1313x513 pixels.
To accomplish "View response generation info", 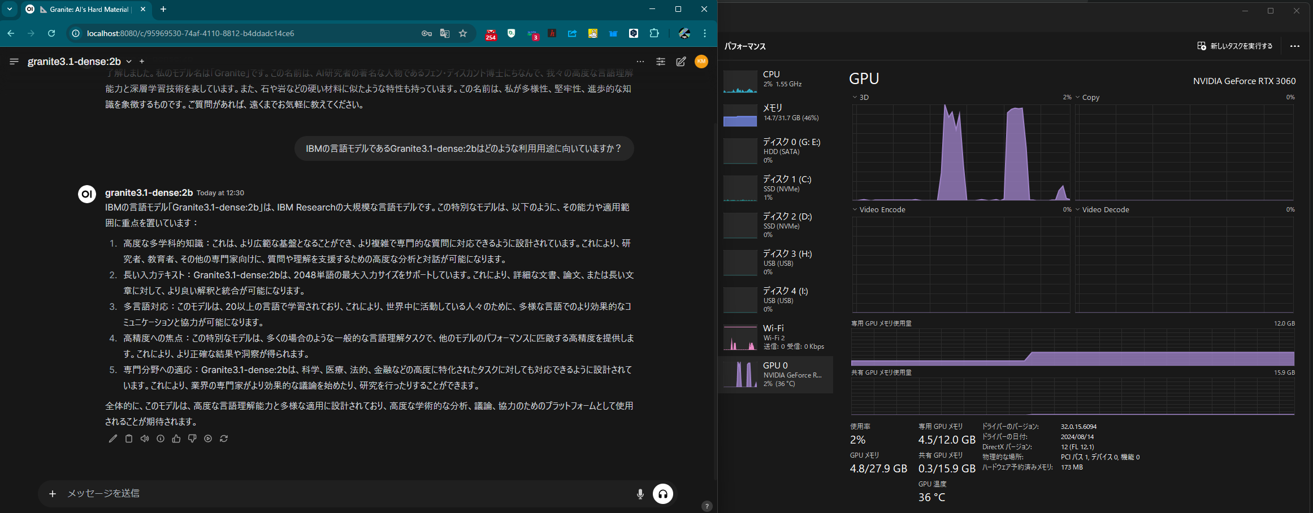I will (x=161, y=439).
